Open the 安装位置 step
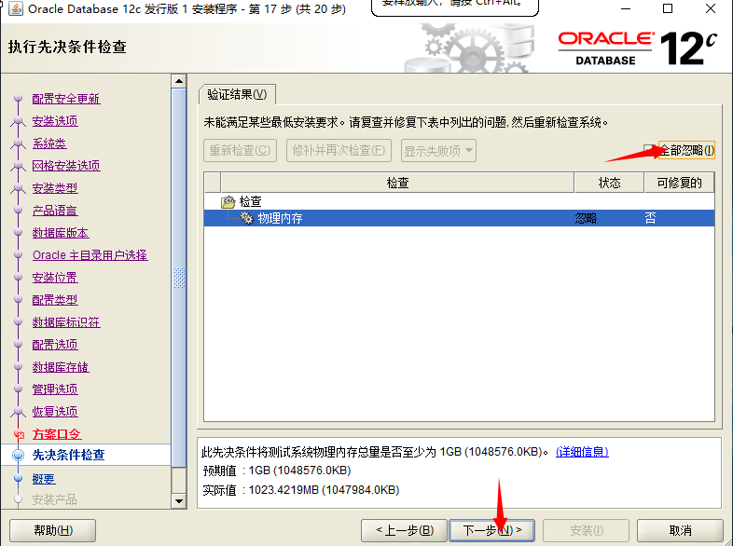 pos(55,278)
